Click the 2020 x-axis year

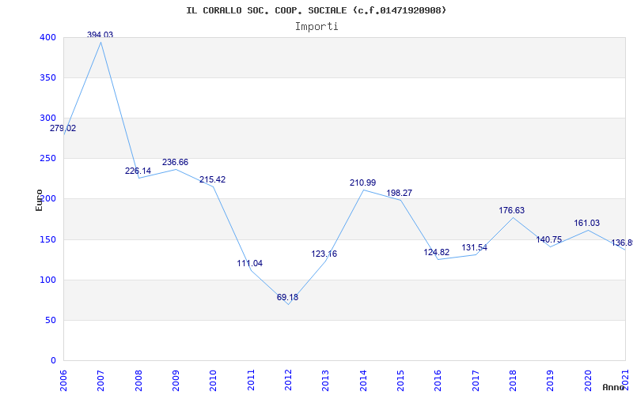point(588,380)
